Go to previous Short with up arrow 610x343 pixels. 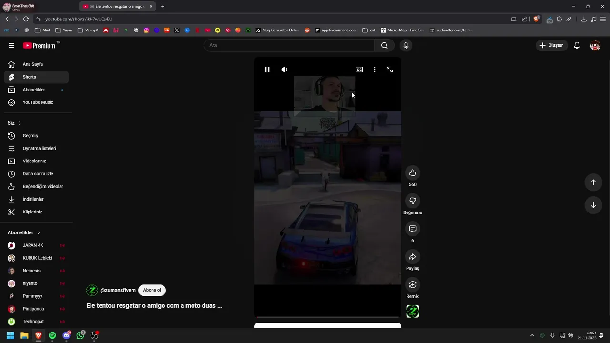point(593,182)
